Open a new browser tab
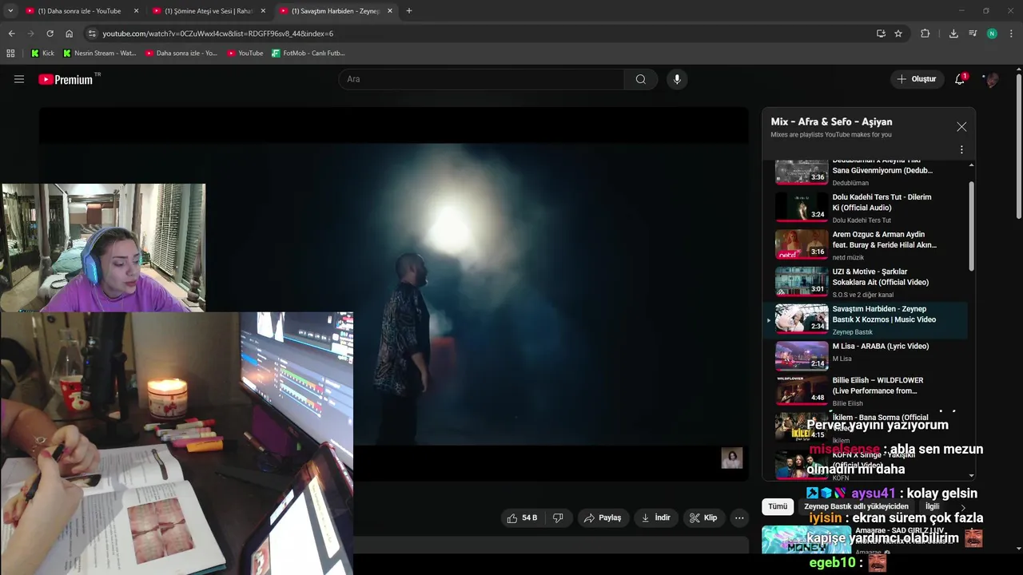1023x575 pixels. [x=409, y=11]
